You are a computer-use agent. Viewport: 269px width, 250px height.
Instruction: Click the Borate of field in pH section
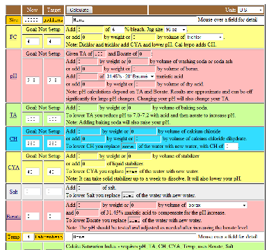coord(145,54)
